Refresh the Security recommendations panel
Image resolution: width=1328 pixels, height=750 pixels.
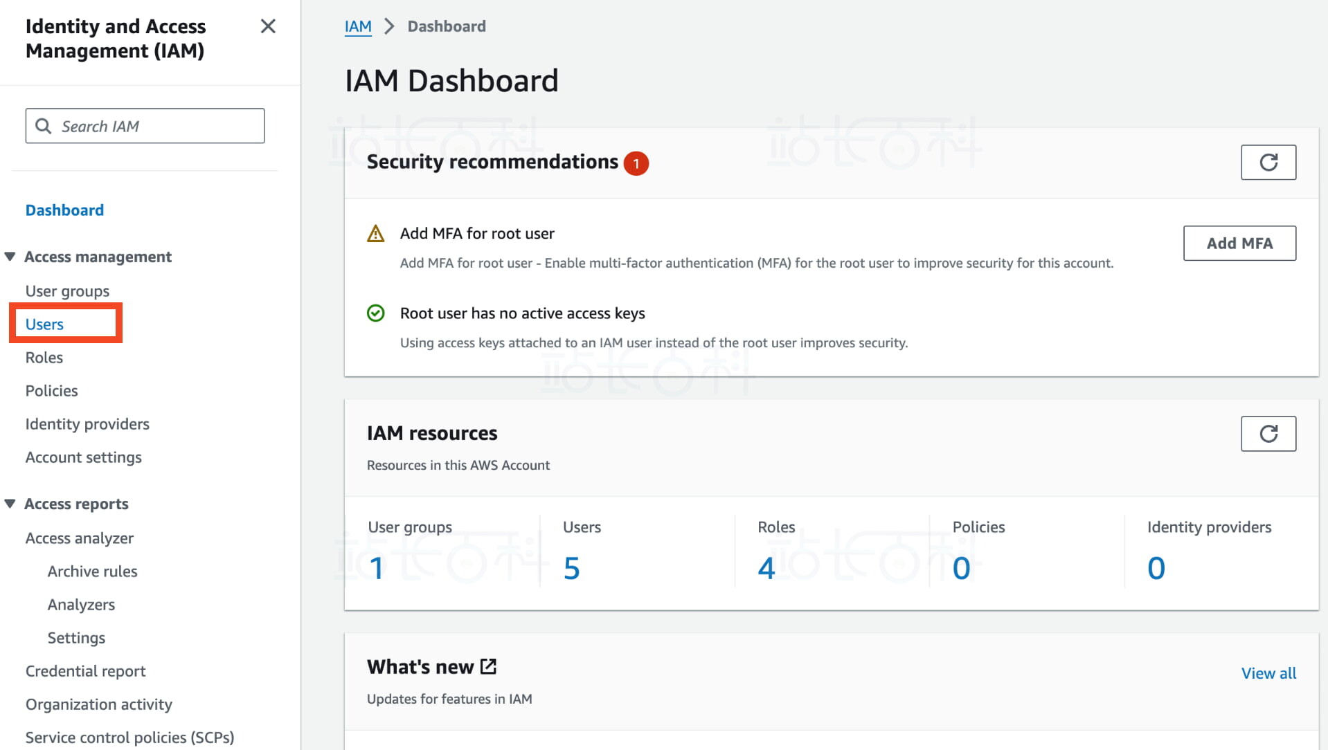coord(1268,163)
